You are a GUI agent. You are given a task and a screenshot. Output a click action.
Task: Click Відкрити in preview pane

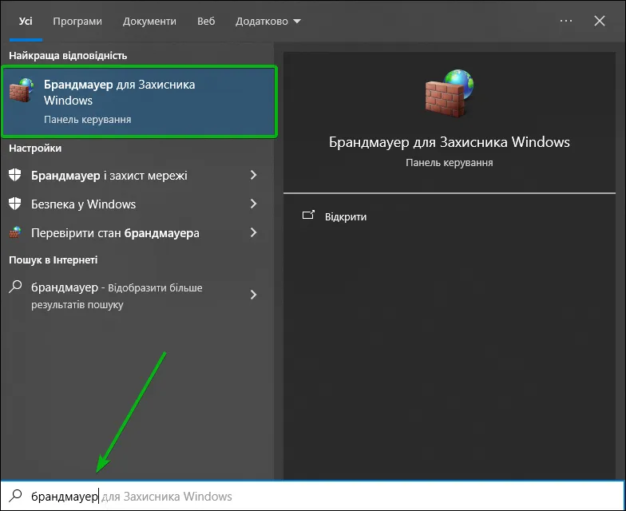pyautogui.click(x=346, y=217)
